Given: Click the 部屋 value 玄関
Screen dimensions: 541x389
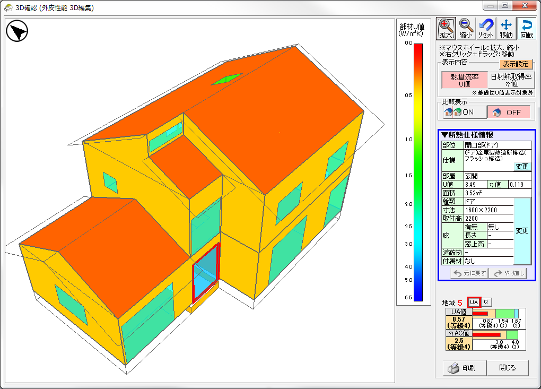Looking at the screenshot, I should [x=498, y=176].
